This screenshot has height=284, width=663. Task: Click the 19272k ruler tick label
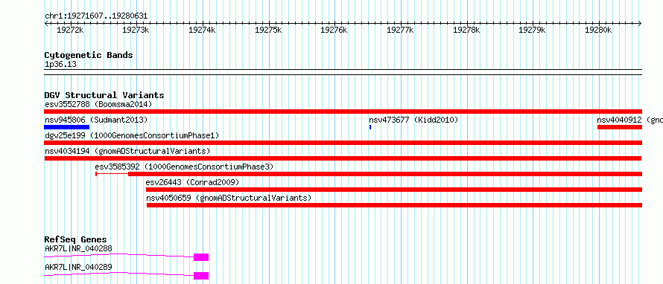coord(70,30)
